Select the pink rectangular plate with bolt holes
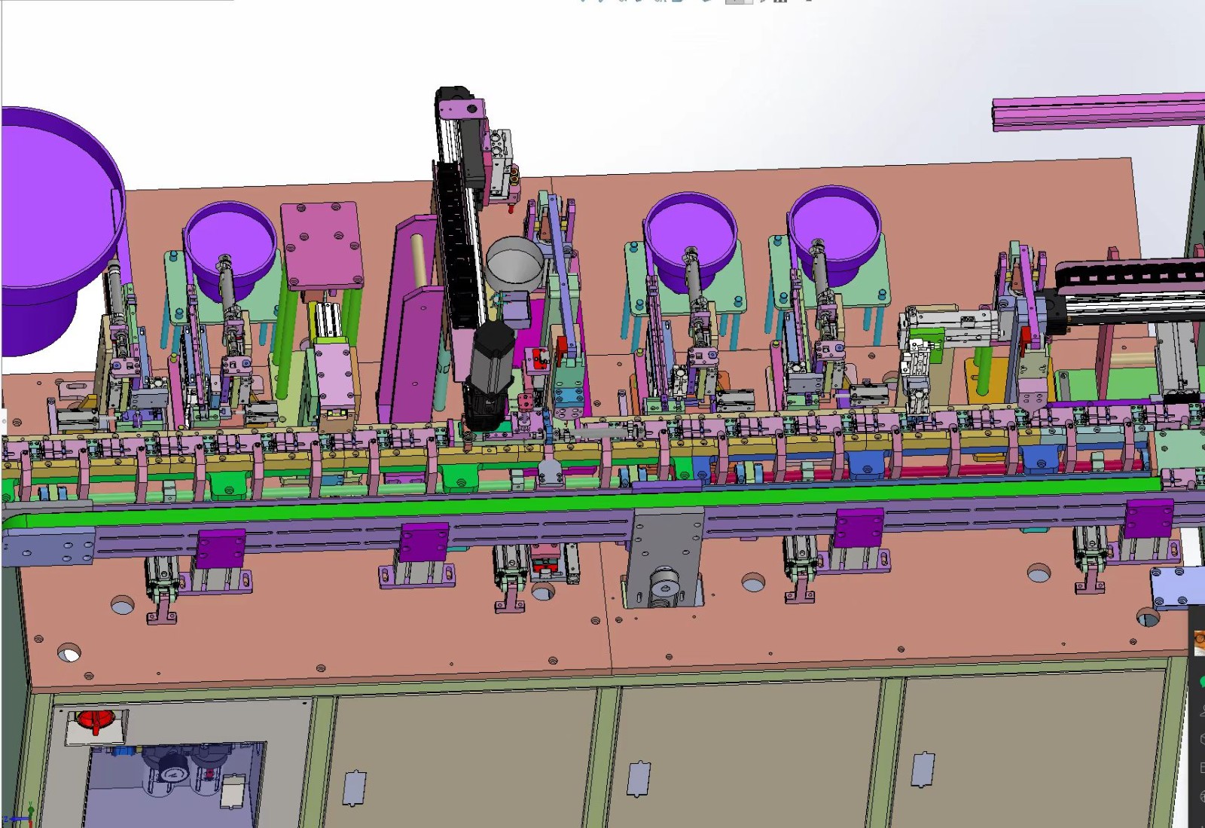Image resolution: width=1205 pixels, height=828 pixels. click(322, 245)
